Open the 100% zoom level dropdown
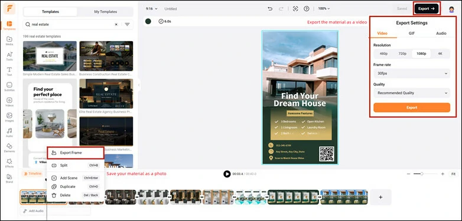This screenshot has width=462, height=221. [324, 9]
